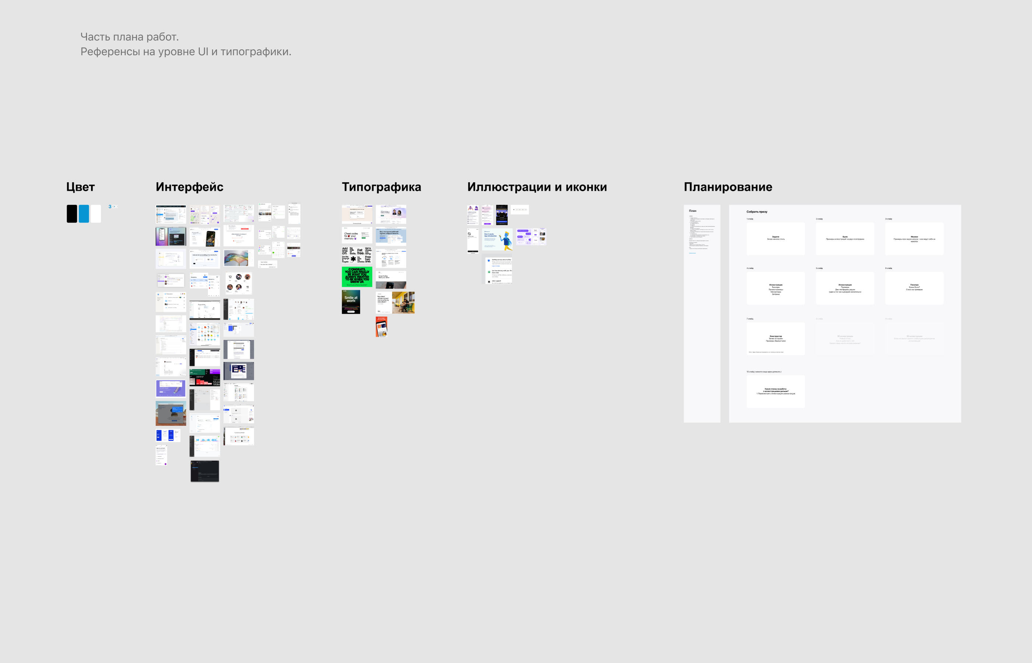The image size is (1032, 663).
Task: Click the "Задачи" slide 1 card
Action: click(775, 239)
